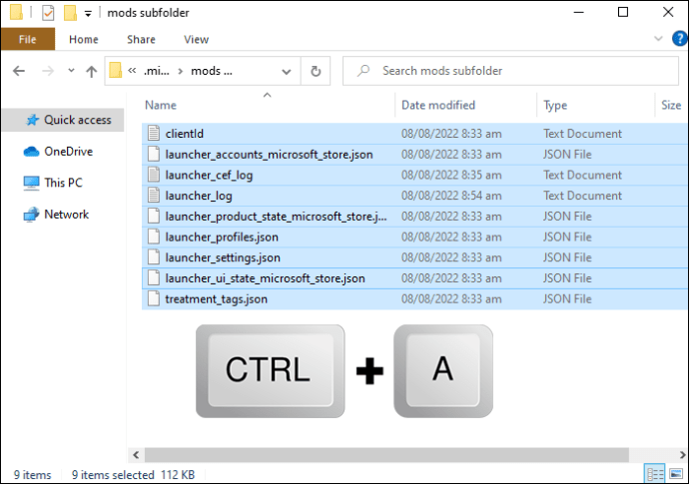Switch to Large icons view layout
The image size is (689, 484).
[676, 474]
